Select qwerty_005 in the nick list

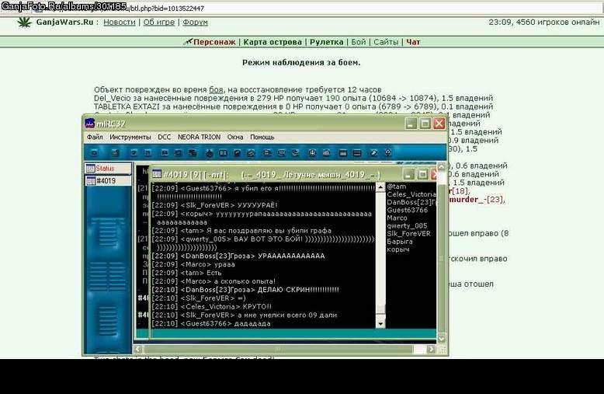tap(407, 226)
